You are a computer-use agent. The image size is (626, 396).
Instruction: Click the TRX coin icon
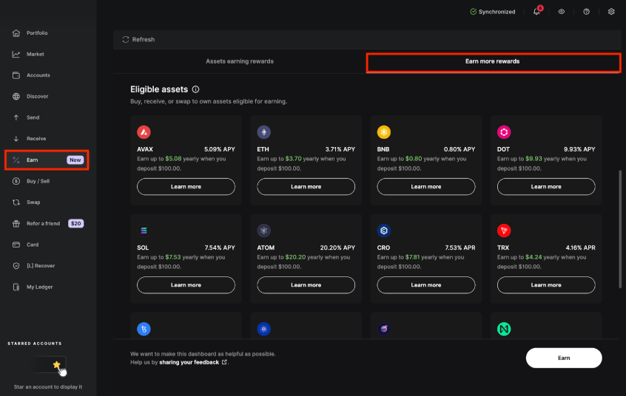pos(504,231)
